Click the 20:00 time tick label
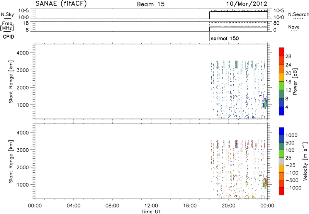 (228, 206)
